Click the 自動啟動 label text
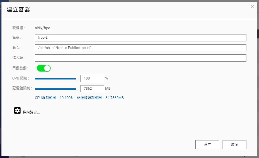259x158 pixels. (20, 68)
